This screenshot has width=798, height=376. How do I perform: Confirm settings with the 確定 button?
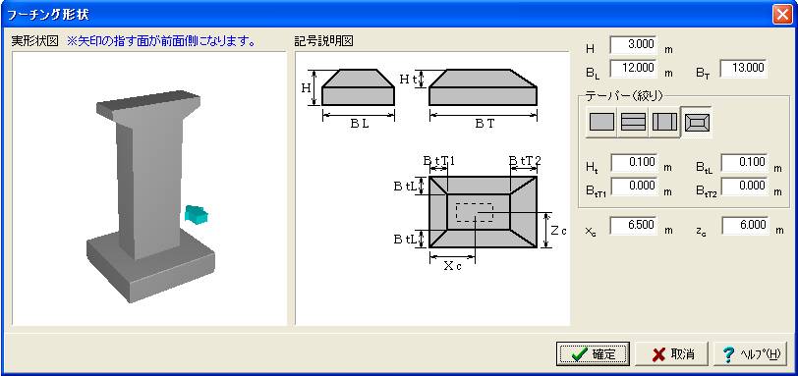(594, 353)
